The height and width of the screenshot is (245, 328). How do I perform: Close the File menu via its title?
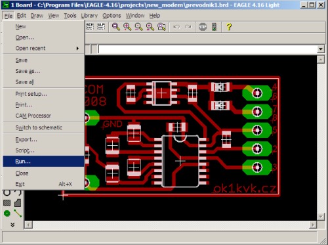9,16
